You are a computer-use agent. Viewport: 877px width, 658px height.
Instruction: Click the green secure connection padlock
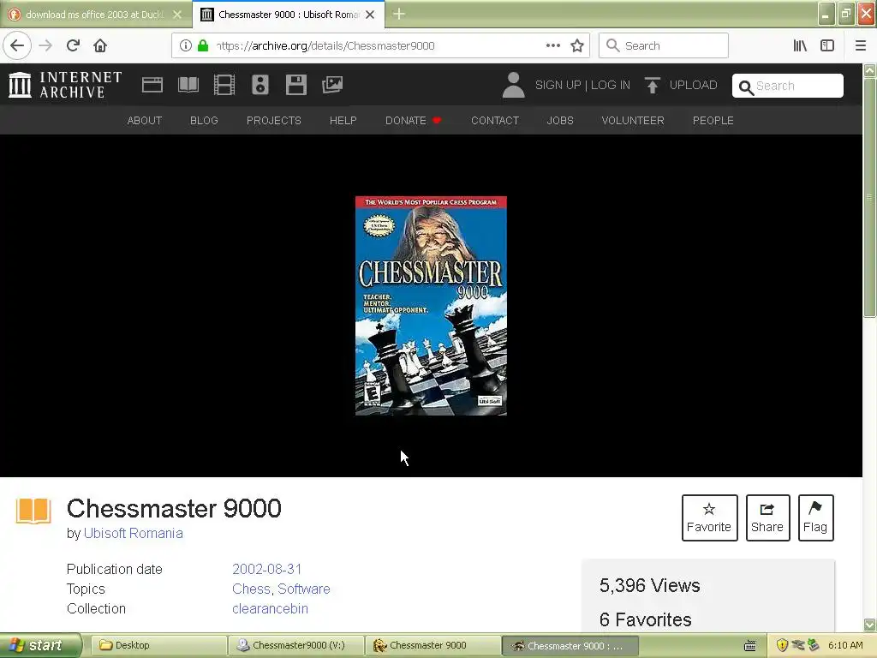point(203,45)
